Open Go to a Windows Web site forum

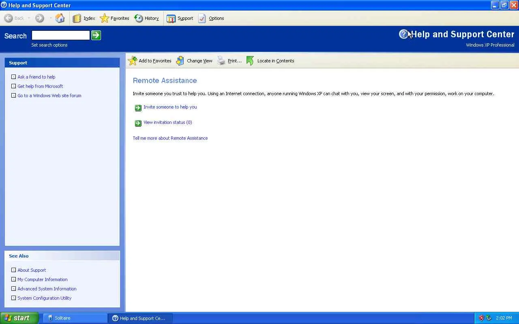click(x=49, y=96)
